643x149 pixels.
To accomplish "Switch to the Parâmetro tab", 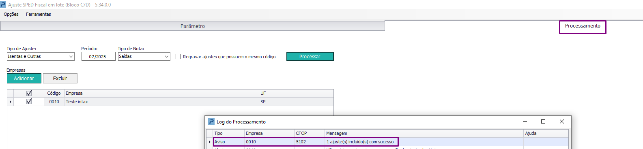I will pos(193,26).
